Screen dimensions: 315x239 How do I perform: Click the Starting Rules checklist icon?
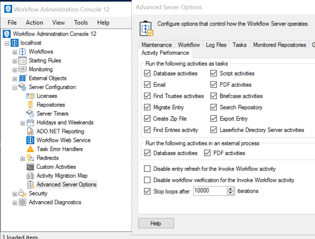23,61
